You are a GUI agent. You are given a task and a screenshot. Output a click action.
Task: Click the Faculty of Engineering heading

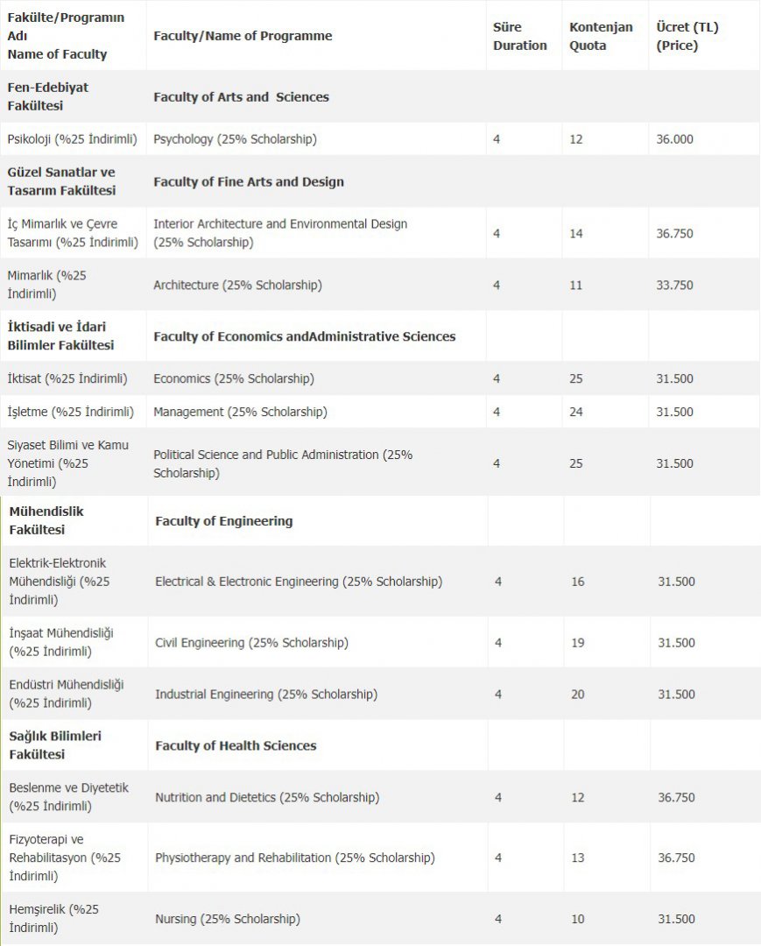[x=224, y=521]
